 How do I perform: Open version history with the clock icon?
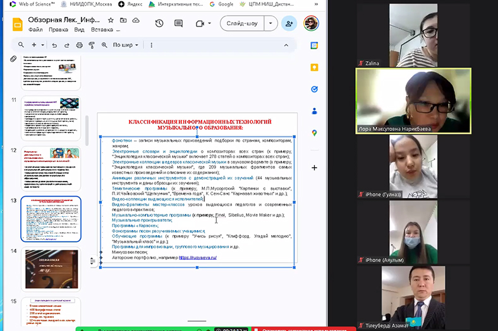(159, 23)
